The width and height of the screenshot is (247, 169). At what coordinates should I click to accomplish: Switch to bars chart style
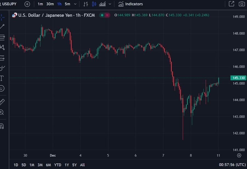coord(86,4)
